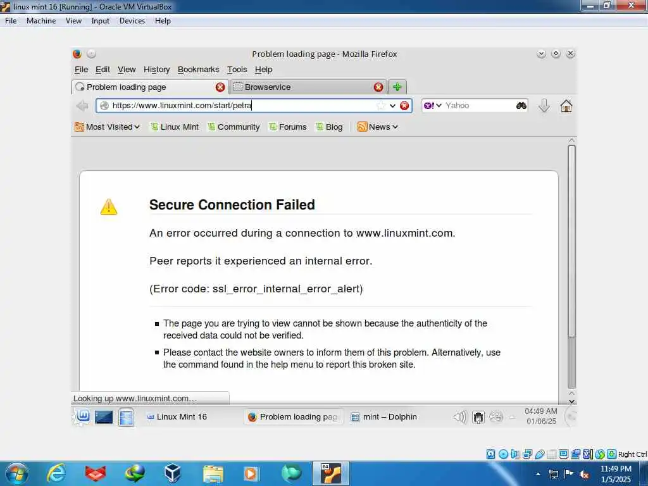Image resolution: width=648 pixels, height=486 pixels.
Task: Expand hidden Mint system tray arrow
Action: point(513,418)
